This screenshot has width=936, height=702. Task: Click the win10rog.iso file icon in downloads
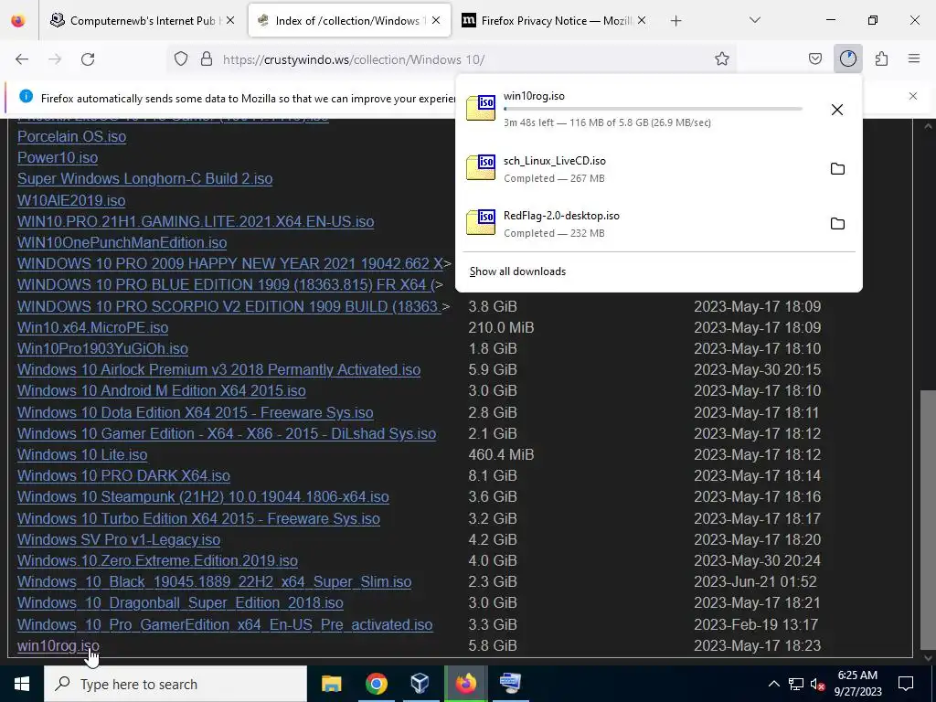(481, 108)
